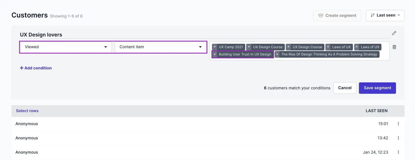Click the Jan 24, 12:23 timestamp
Screen dimensions: 415x160
point(375,152)
